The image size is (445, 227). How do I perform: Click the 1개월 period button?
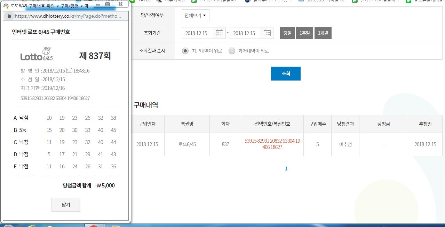(323, 33)
